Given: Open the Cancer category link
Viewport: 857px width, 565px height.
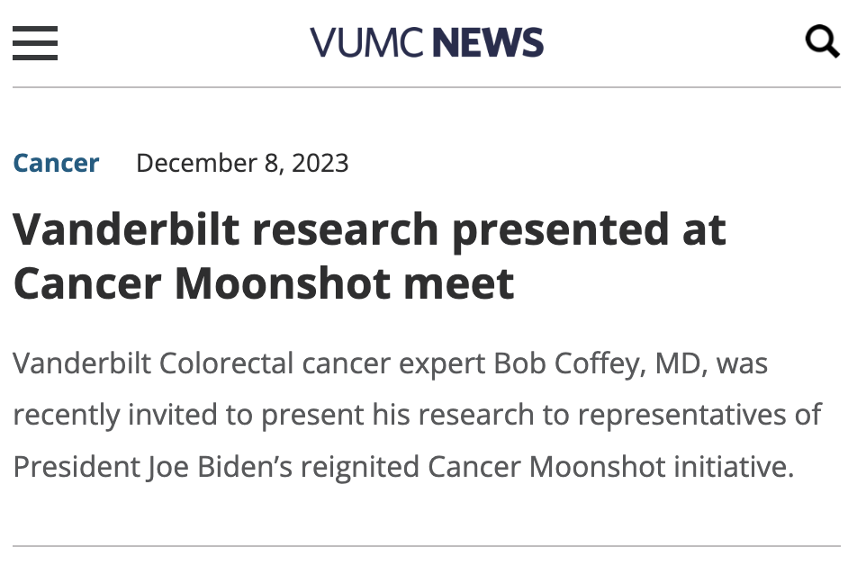Looking at the screenshot, I should tap(56, 163).
